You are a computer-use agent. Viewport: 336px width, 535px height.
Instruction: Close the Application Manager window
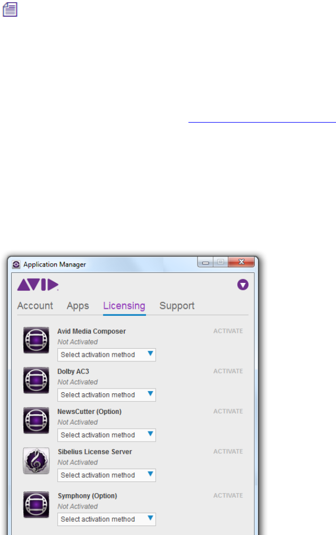tap(242, 262)
